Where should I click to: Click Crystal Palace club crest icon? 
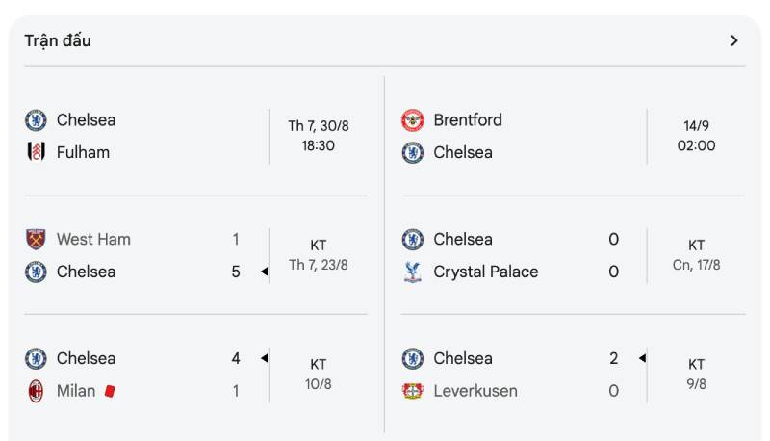(412, 272)
